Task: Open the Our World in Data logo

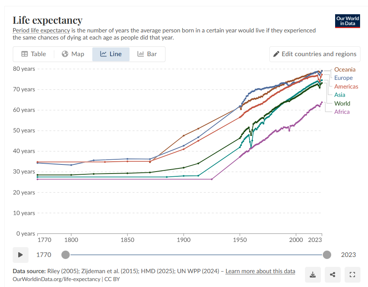Action: tap(347, 21)
